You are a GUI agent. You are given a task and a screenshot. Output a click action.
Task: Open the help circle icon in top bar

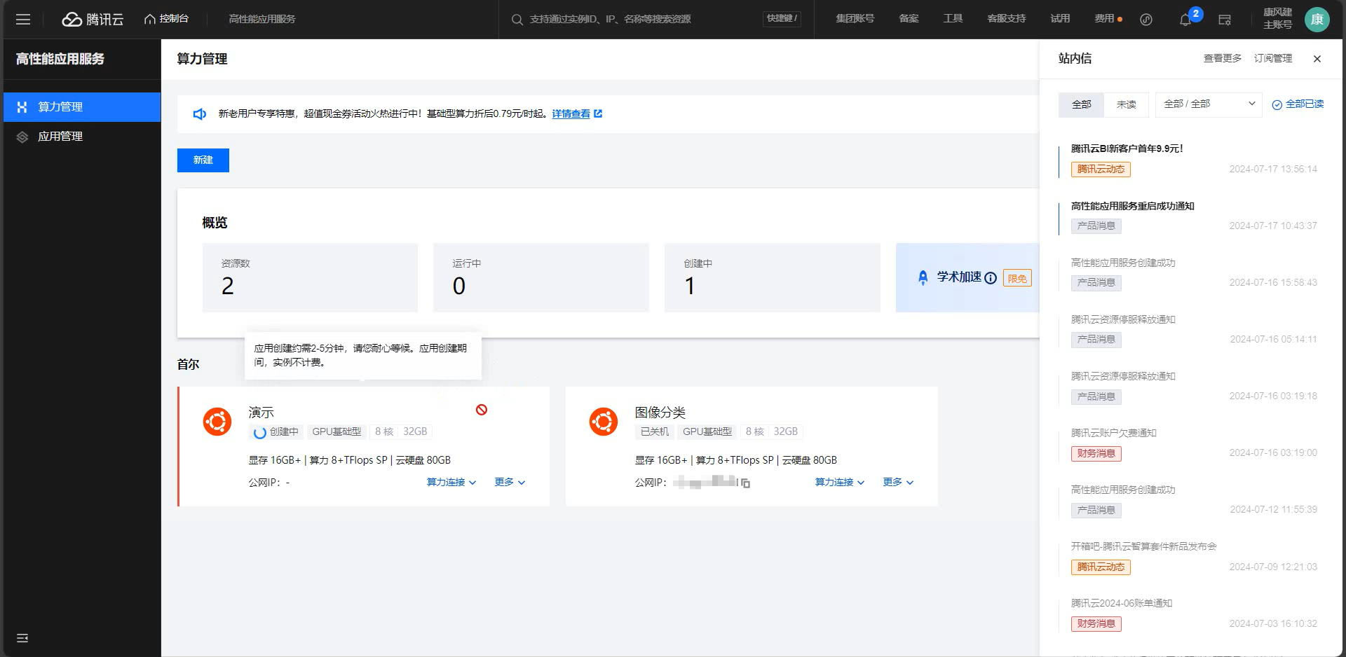point(1146,20)
